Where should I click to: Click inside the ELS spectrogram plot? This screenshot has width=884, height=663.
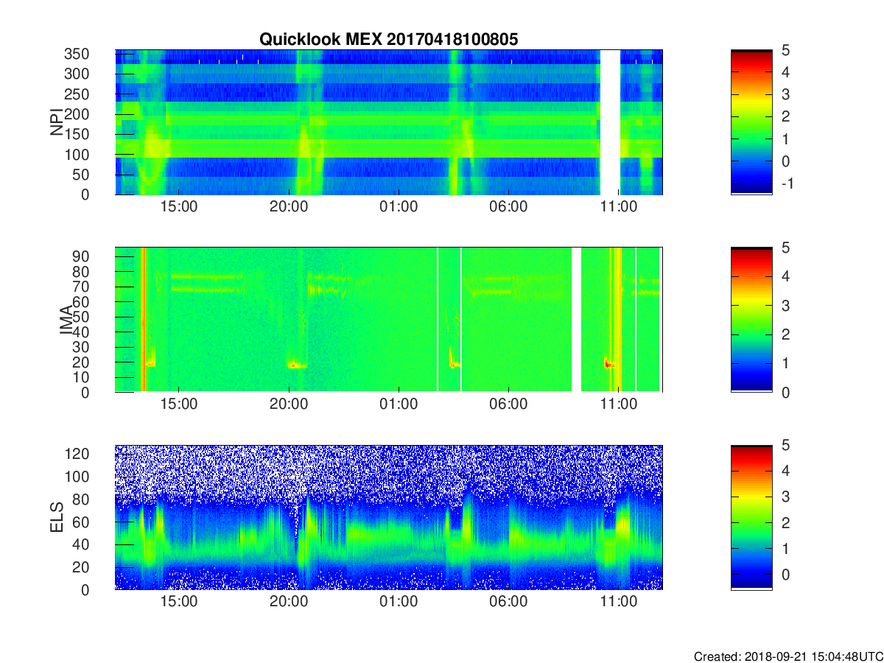click(388, 517)
